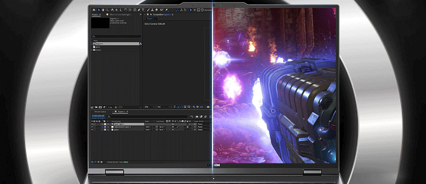Select the Zoom magnifier tool
This screenshot has width=426, height=184.
pos(107,10)
